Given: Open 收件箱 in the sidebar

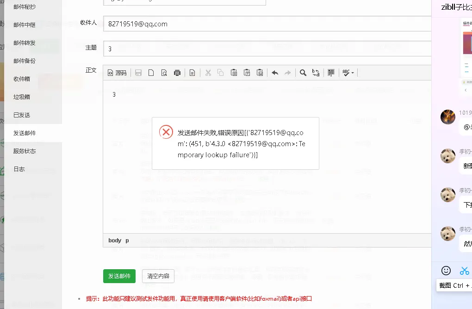Looking at the screenshot, I should (x=22, y=79).
